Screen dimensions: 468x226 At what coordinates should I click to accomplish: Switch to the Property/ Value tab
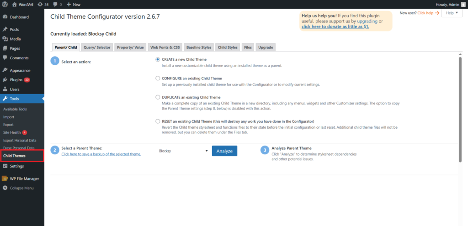(130, 47)
